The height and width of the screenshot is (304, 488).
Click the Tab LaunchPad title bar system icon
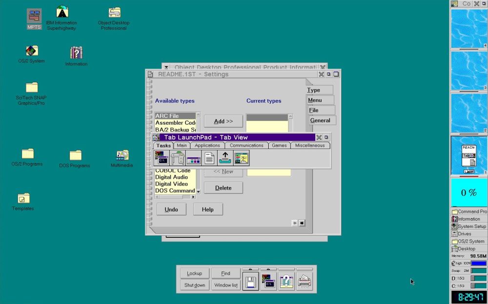(x=156, y=137)
